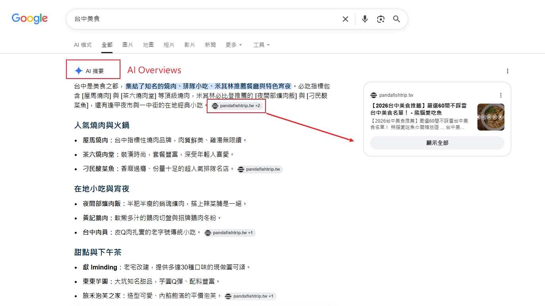The width and height of the screenshot is (545, 306).
Task: Click the 屋馬燒肉 list item text
Action: 165,140
